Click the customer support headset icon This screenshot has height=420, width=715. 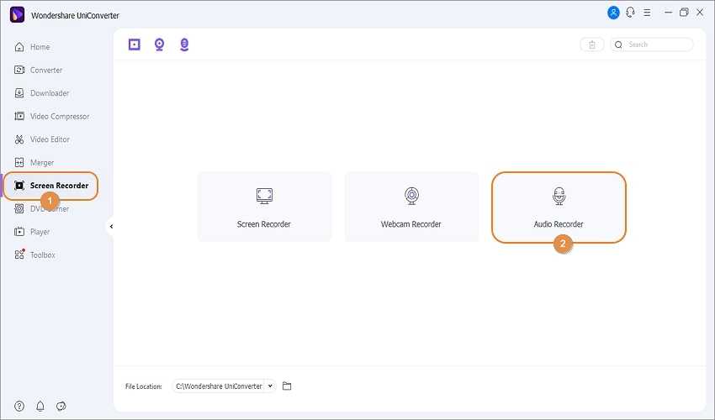[630, 13]
